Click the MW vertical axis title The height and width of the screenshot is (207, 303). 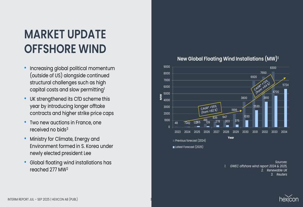[x=161, y=97]
